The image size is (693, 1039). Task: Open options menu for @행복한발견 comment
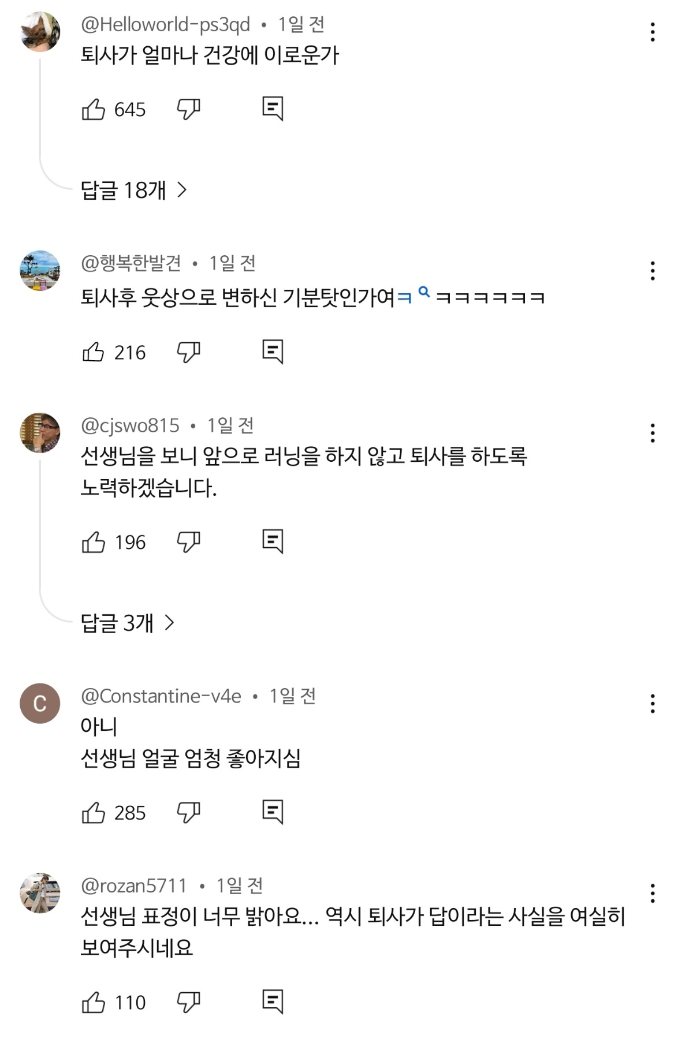click(x=653, y=271)
